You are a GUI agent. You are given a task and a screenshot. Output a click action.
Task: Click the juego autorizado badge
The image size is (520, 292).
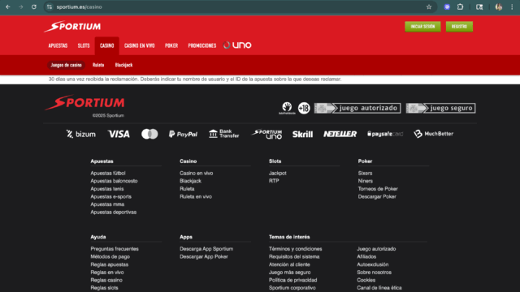click(357, 108)
